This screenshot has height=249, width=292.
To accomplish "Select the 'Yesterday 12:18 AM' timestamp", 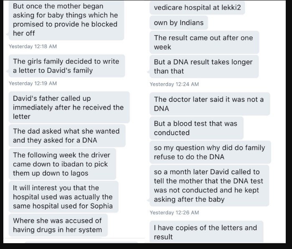I will tap(33, 46).
